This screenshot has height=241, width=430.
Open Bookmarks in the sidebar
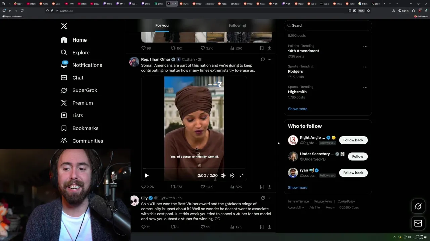80,128
